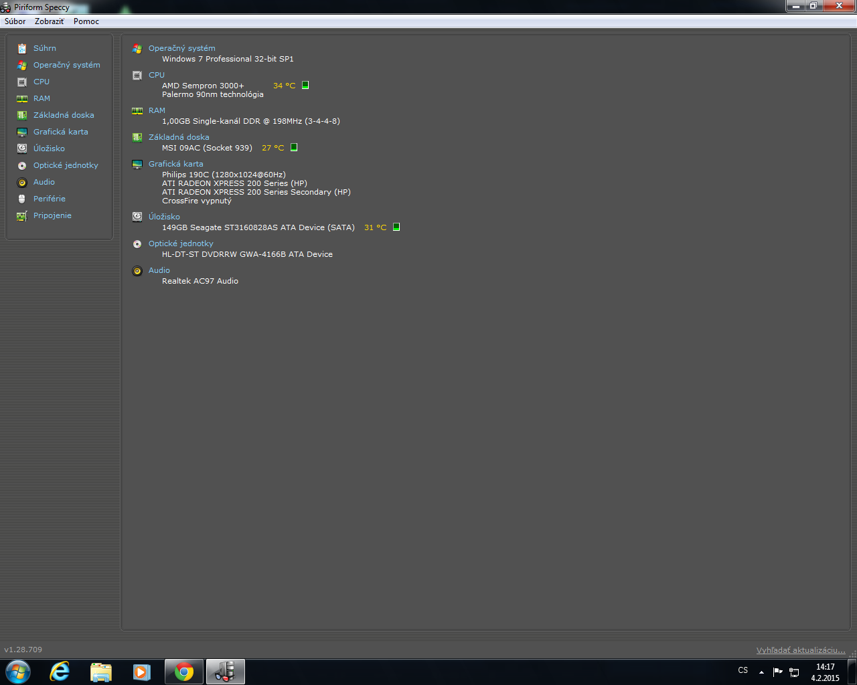Click the RAM module icon in sidebar

(22, 98)
